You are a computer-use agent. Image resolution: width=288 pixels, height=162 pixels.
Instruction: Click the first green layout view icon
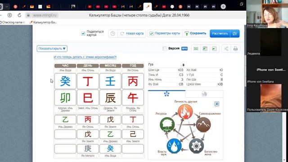(x=196, y=49)
